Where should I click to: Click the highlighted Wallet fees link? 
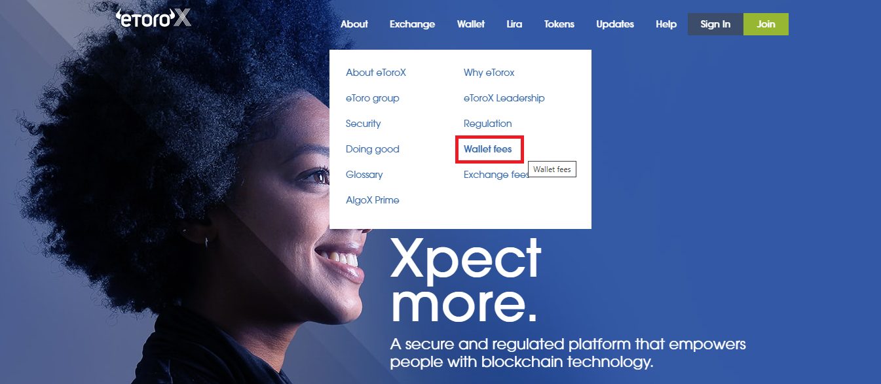(488, 149)
